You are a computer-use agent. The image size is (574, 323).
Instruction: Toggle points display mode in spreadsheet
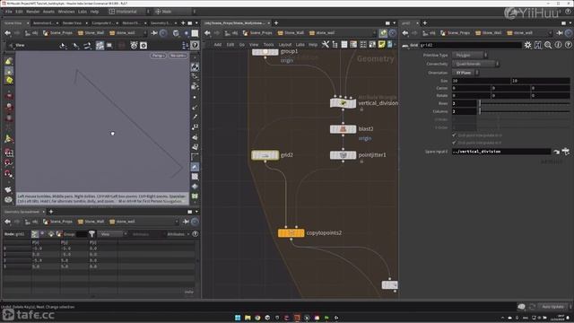coord(35,234)
